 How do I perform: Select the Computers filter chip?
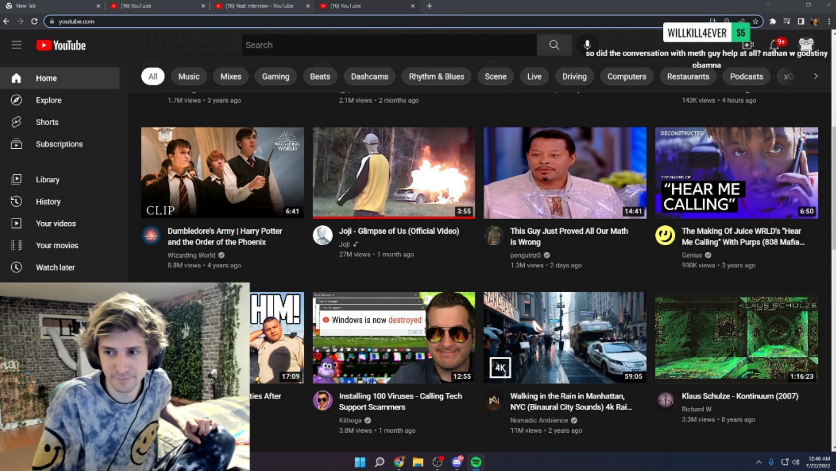tap(627, 77)
